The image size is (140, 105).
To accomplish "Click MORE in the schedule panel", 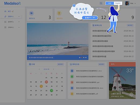I will [x=60, y=64].
